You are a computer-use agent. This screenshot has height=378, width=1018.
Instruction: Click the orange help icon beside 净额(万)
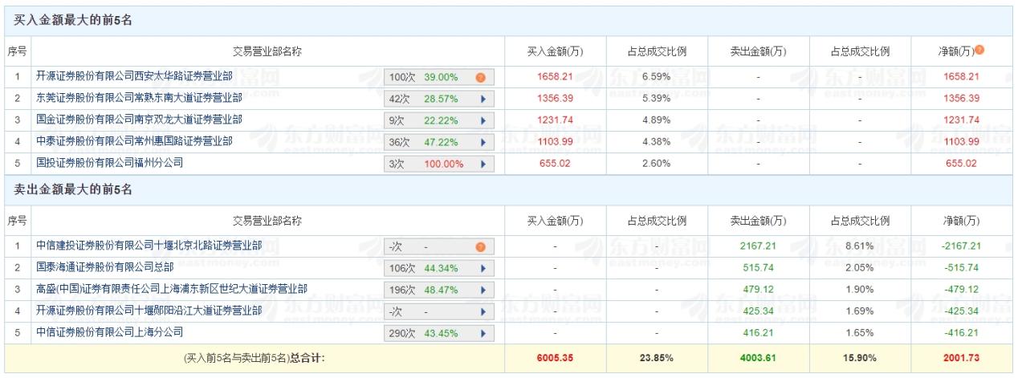pos(979,51)
